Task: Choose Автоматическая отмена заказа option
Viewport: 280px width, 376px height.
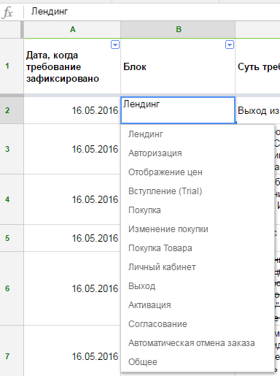Action: (198, 343)
